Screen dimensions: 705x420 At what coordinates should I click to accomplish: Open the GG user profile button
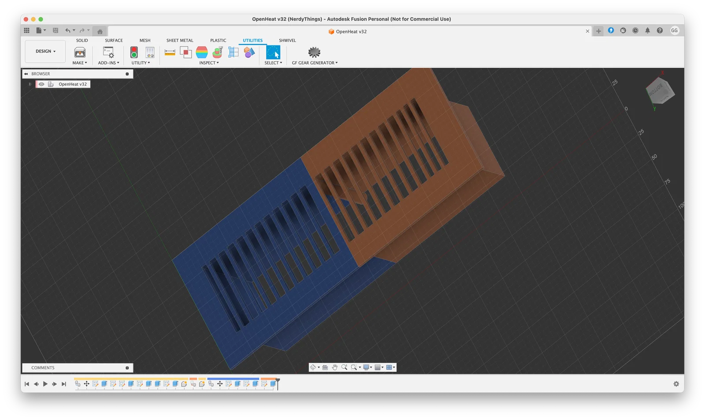pyautogui.click(x=674, y=30)
